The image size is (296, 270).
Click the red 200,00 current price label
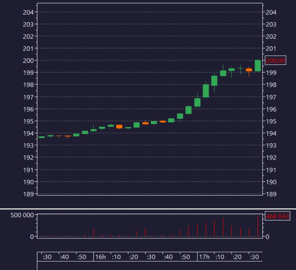point(275,61)
